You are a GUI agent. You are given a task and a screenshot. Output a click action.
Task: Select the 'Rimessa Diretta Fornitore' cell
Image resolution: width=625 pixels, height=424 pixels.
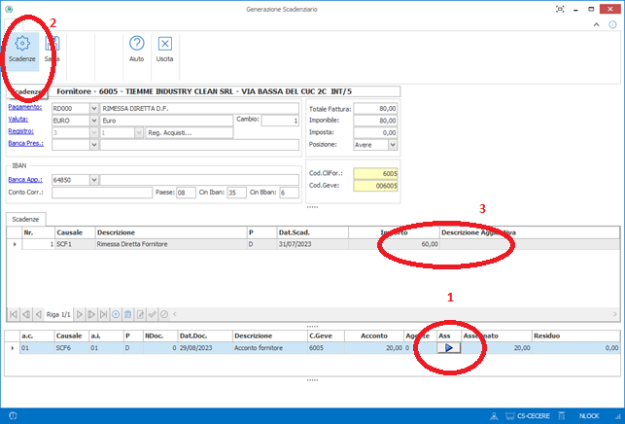coord(171,244)
